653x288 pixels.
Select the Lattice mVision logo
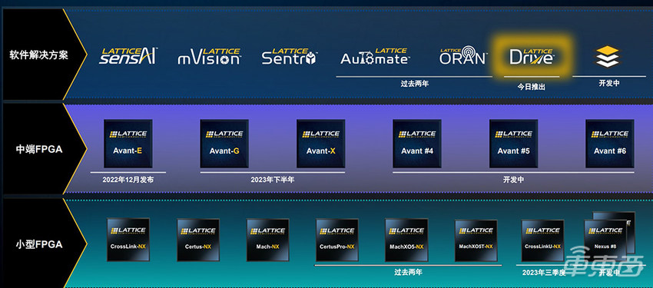pyautogui.click(x=210, y=57)
